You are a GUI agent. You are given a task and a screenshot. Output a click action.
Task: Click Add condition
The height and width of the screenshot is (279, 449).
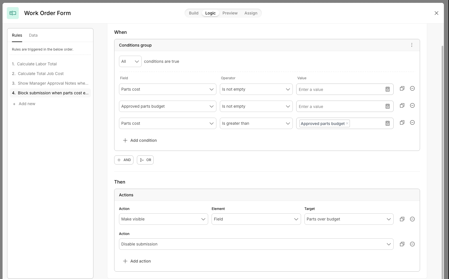[x=140, y=140]
